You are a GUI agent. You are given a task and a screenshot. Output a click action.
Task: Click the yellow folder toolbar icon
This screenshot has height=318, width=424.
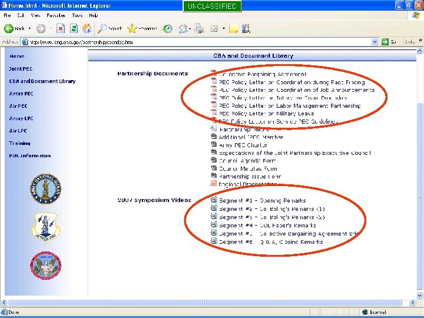pos(233,28)
